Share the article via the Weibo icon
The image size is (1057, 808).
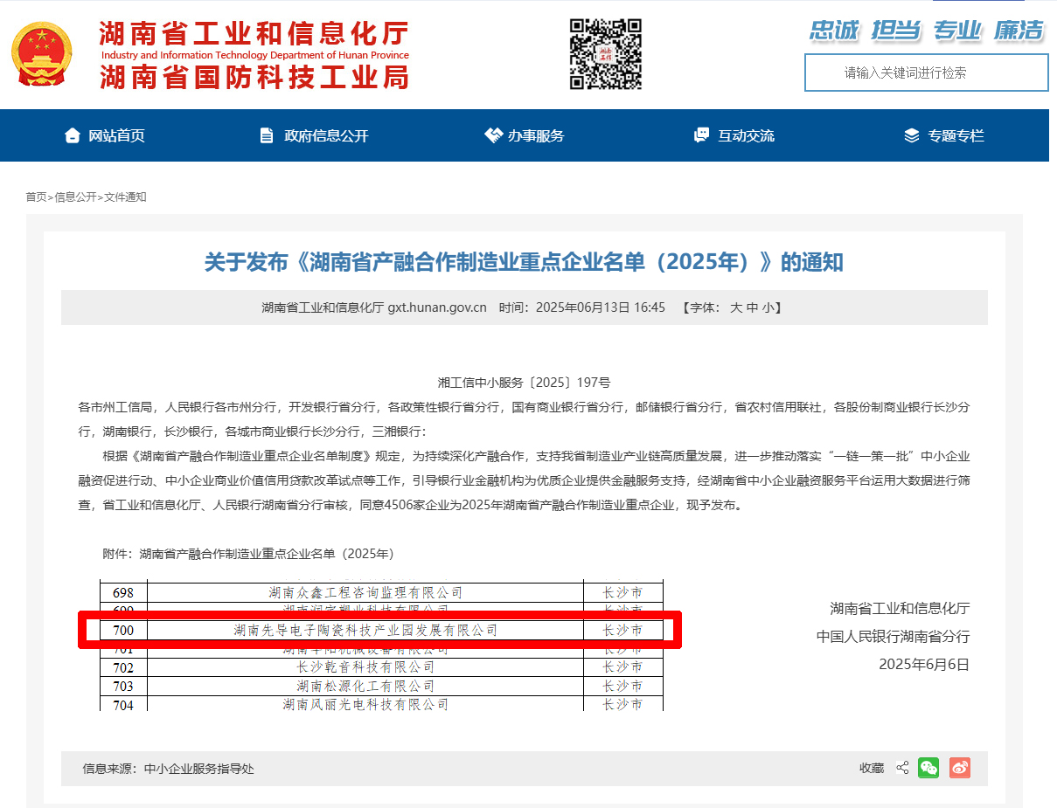(959, 768)
